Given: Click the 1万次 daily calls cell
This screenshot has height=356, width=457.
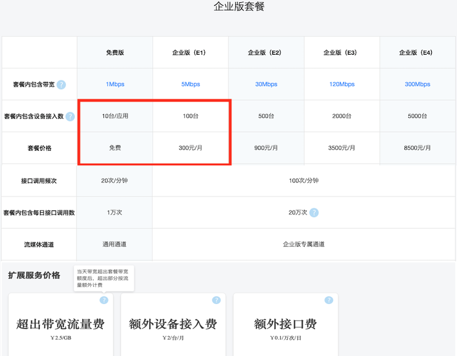Looking at the screenshot, I should click(114, 212).
